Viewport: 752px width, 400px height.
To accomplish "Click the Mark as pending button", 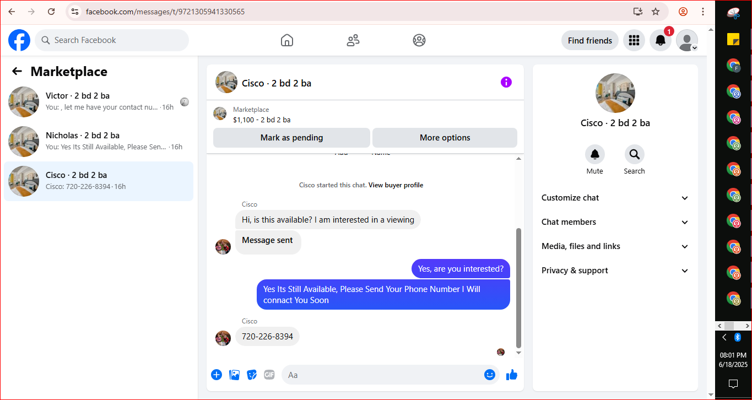I will click(x=291, y=138).
